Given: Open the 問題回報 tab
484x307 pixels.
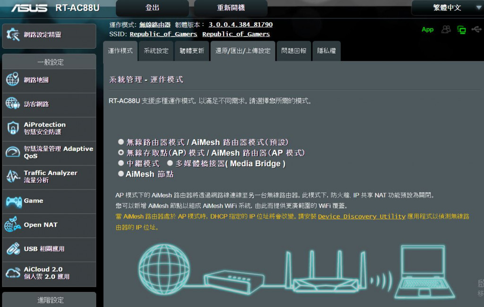Looking at the screenshot, I should click(x=294, y=51).
